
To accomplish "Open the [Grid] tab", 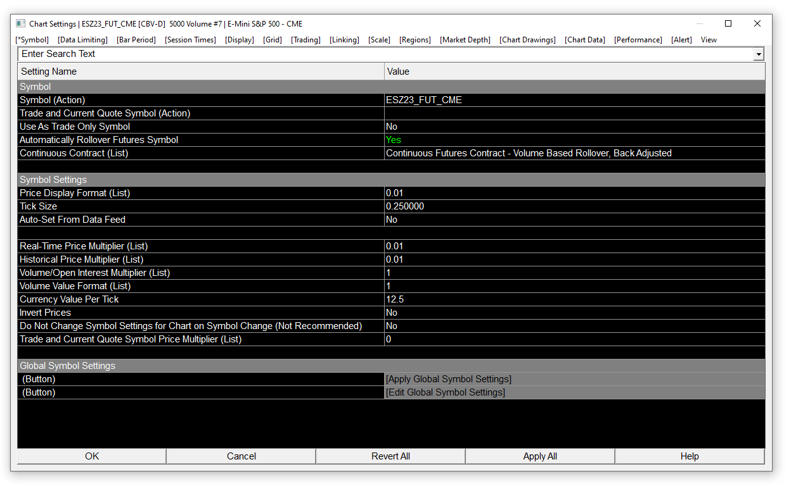I will click(273, 40).
